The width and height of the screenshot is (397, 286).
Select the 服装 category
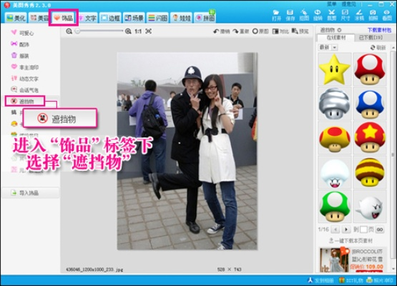tap(20, 56)
